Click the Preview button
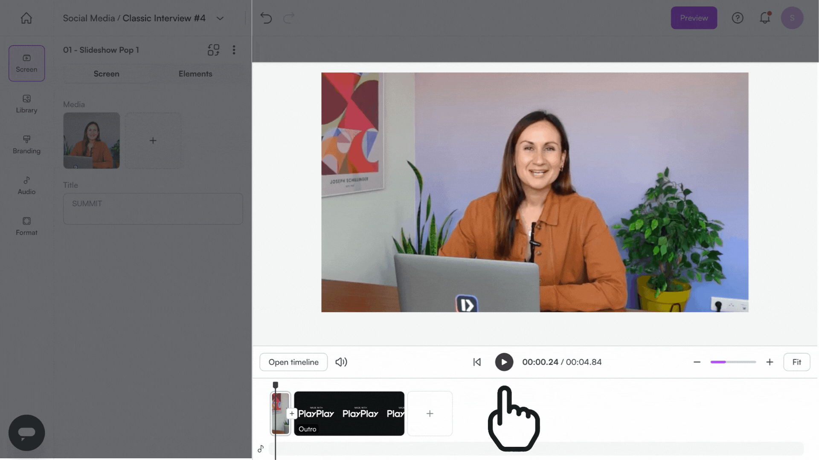This screenshot has width=819, height=460. pos(694,18)
